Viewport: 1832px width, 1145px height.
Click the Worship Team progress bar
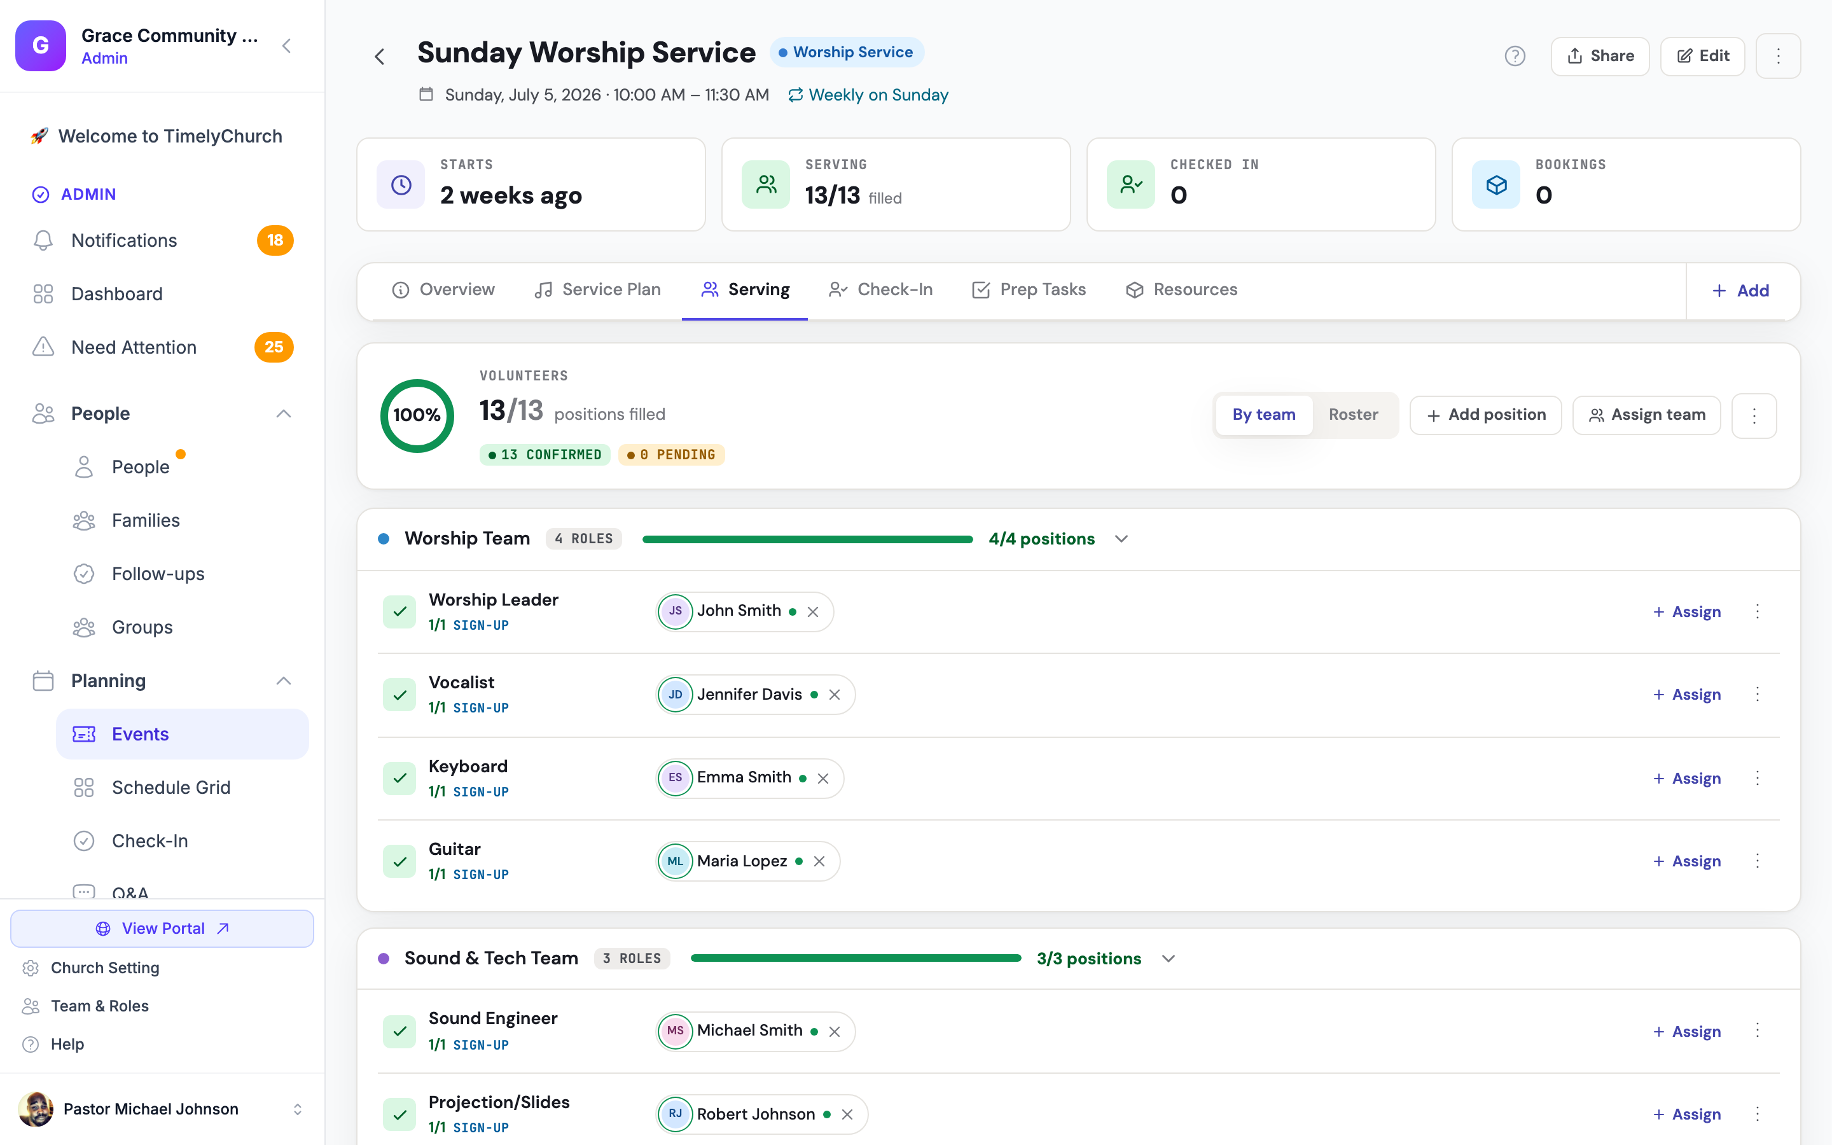807,539
